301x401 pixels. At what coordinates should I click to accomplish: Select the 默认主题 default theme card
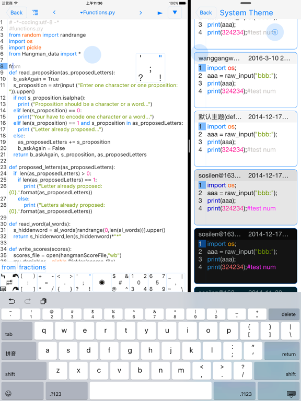coord(246,138)
